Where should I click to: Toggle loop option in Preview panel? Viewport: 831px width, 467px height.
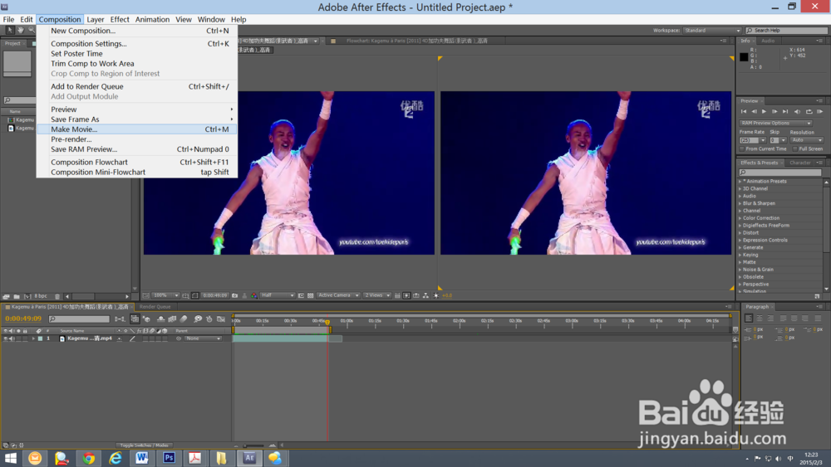(809, 112)
